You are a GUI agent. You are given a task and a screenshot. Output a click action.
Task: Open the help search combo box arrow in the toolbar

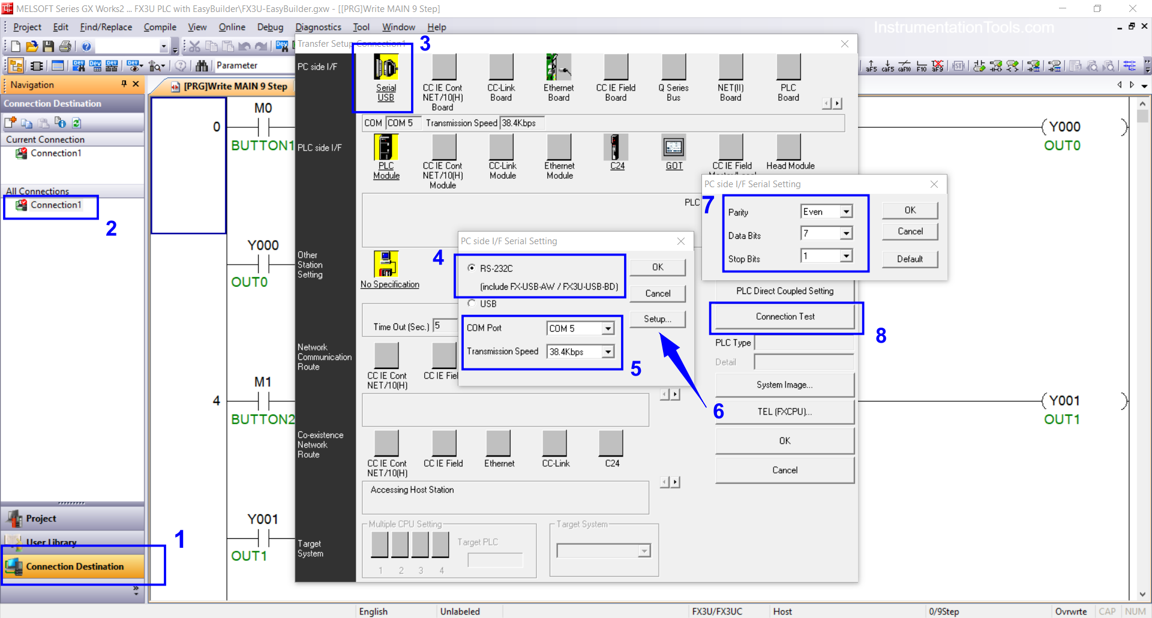[163, 46]
